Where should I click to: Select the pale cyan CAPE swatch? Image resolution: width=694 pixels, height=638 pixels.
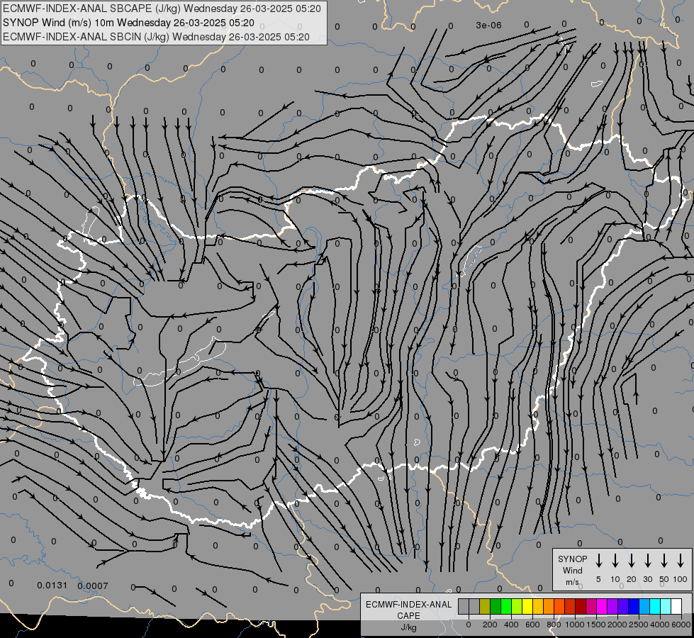point(666,606)
